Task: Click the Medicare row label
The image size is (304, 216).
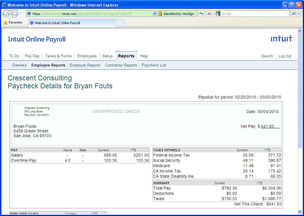Action: (x=162, y=166)
